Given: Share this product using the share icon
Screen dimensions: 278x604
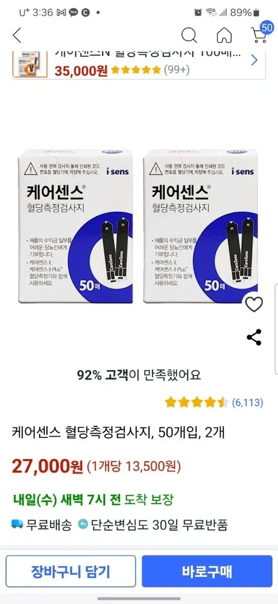Looking at the screenshot, I should [254, 337].
